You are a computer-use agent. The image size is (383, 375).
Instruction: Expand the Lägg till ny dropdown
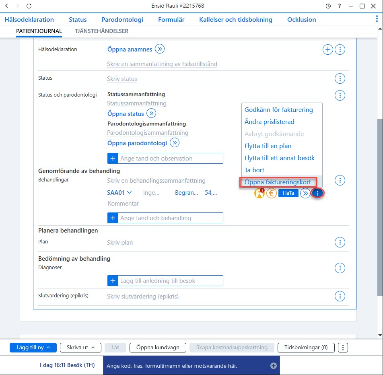pyautogui.click(x=33, y=347)
